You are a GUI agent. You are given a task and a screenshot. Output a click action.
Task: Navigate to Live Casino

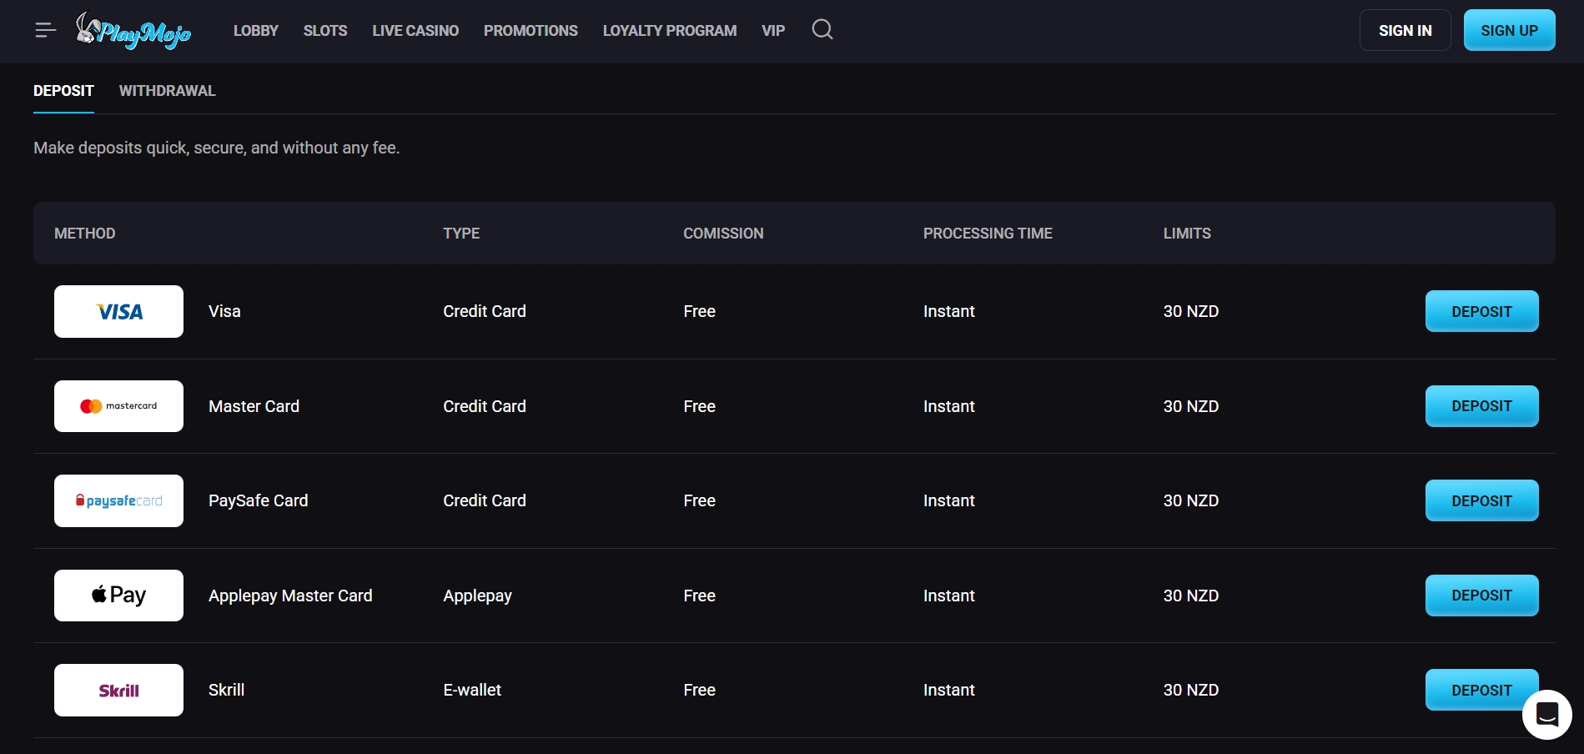pos(415,31)
